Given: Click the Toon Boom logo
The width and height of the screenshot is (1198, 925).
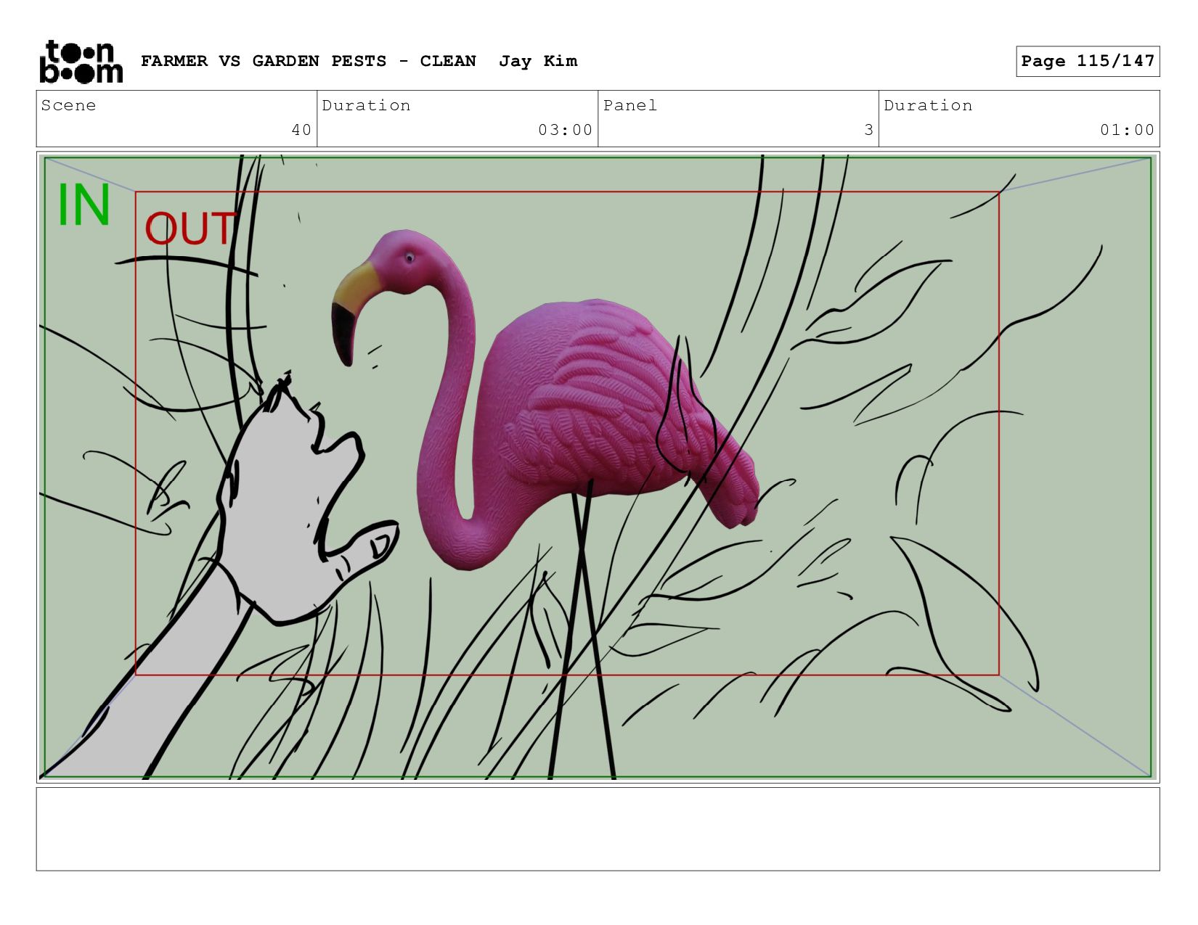Looking at the screenshot, I should (x=81, y=62).
